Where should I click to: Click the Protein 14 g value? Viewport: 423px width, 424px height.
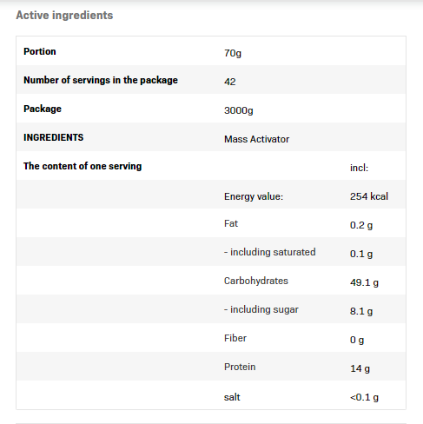tap(360, 368)
